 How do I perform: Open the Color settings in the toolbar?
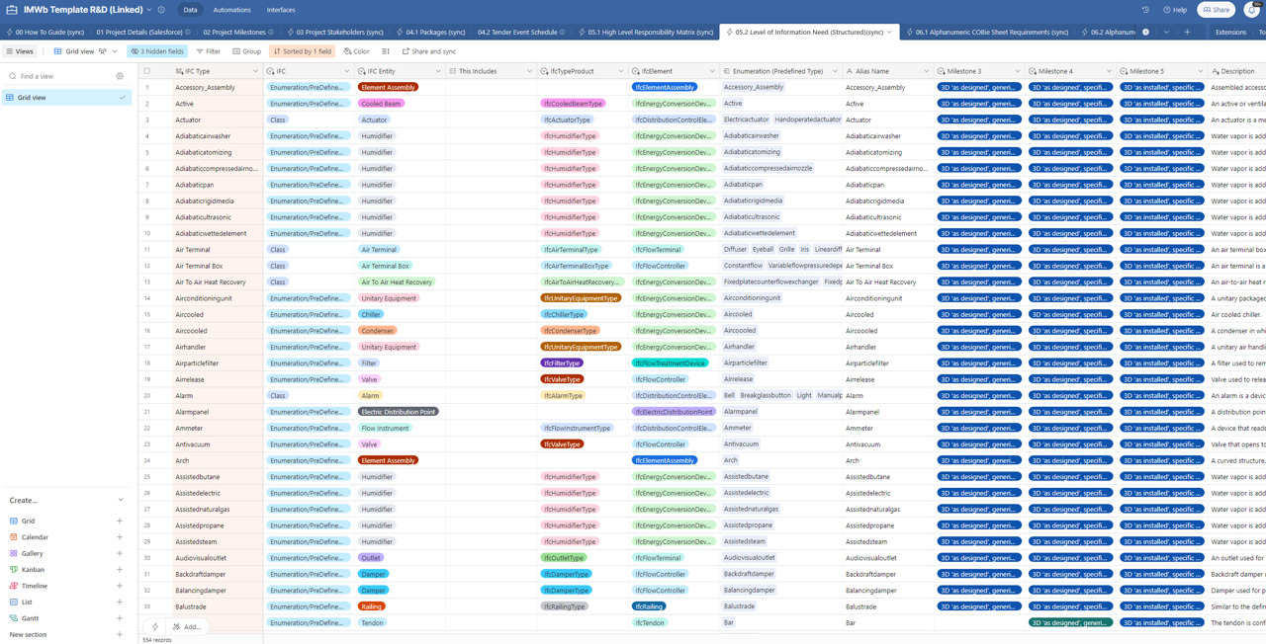click(357, 50)
